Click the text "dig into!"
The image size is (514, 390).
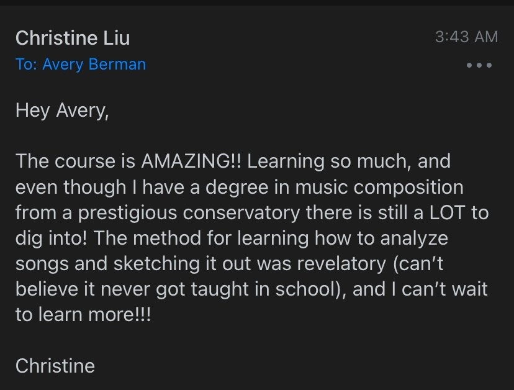(51, 238)
